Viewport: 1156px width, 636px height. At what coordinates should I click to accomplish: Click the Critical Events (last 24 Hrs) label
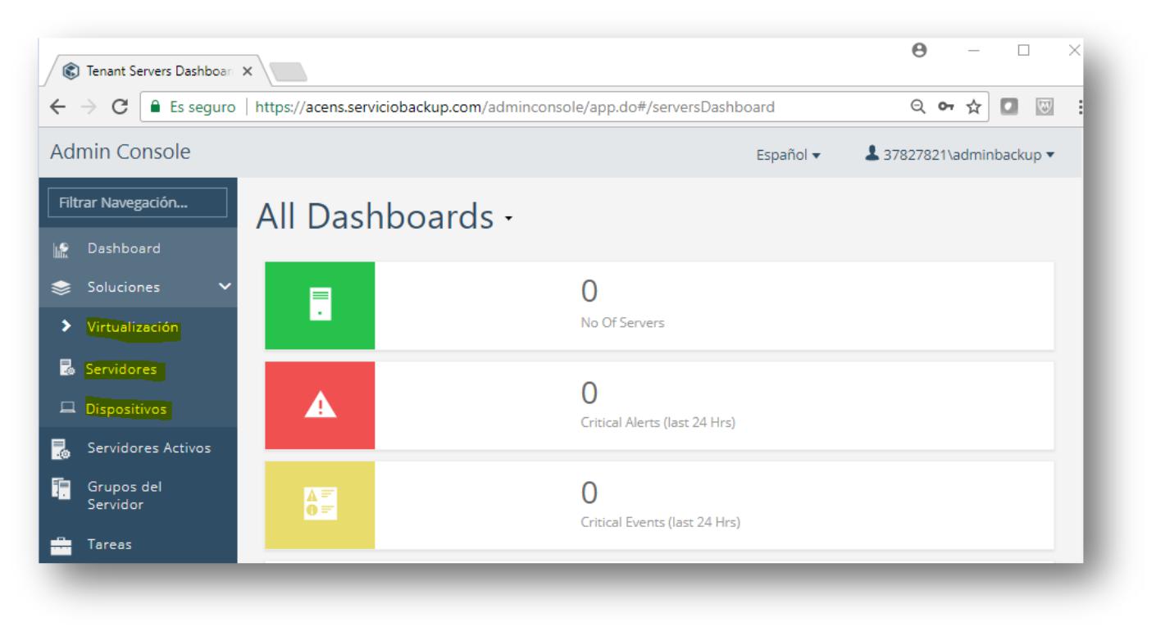click(x=660, y=522)
